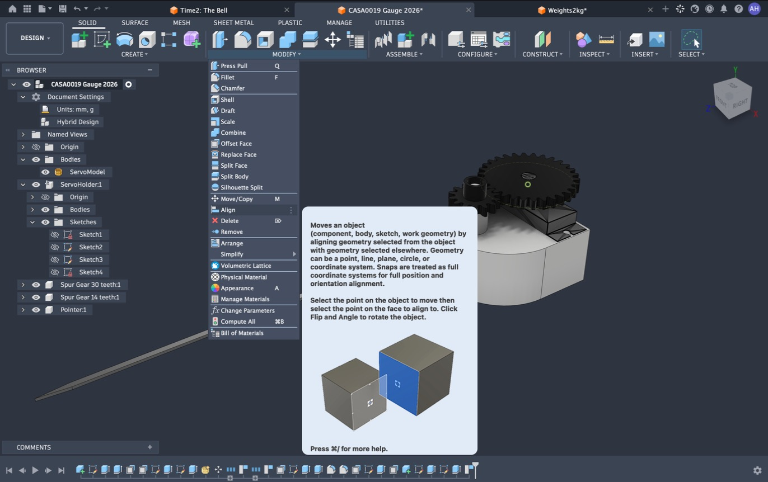Show Sketch1 using its eye icon

click(55, 235)
